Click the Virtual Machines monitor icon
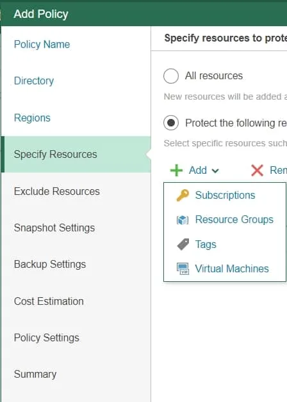287x402 pixels. click(x=183, y=269)
